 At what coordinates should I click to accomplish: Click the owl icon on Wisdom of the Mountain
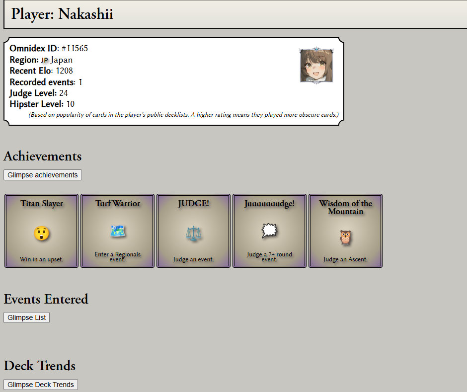345,237
